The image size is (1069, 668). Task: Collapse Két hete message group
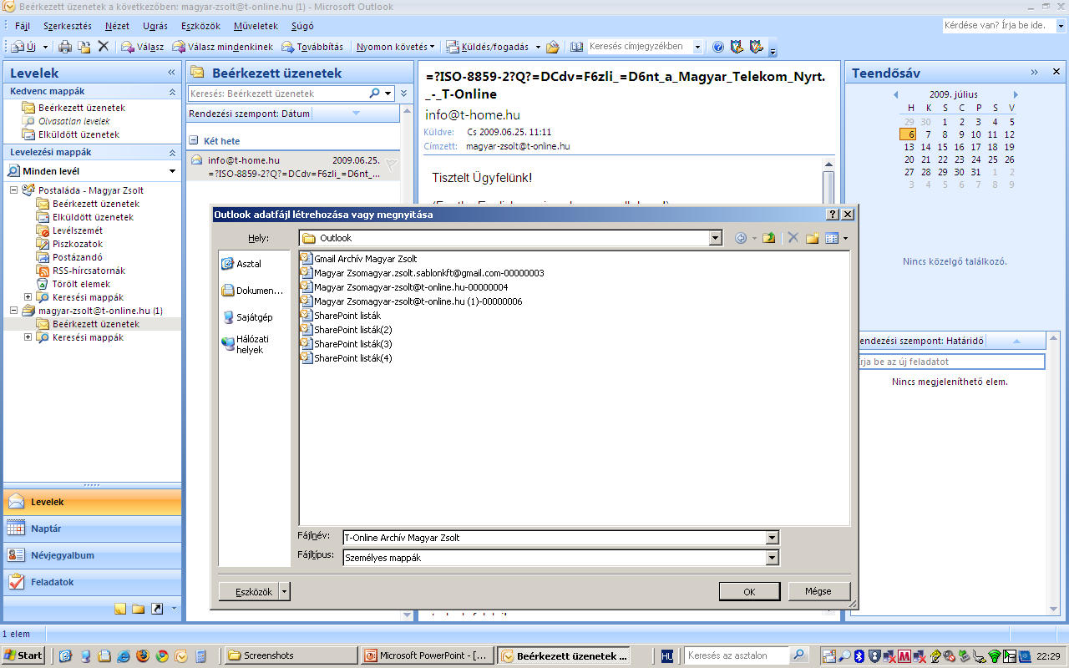[x=194, y=141]
